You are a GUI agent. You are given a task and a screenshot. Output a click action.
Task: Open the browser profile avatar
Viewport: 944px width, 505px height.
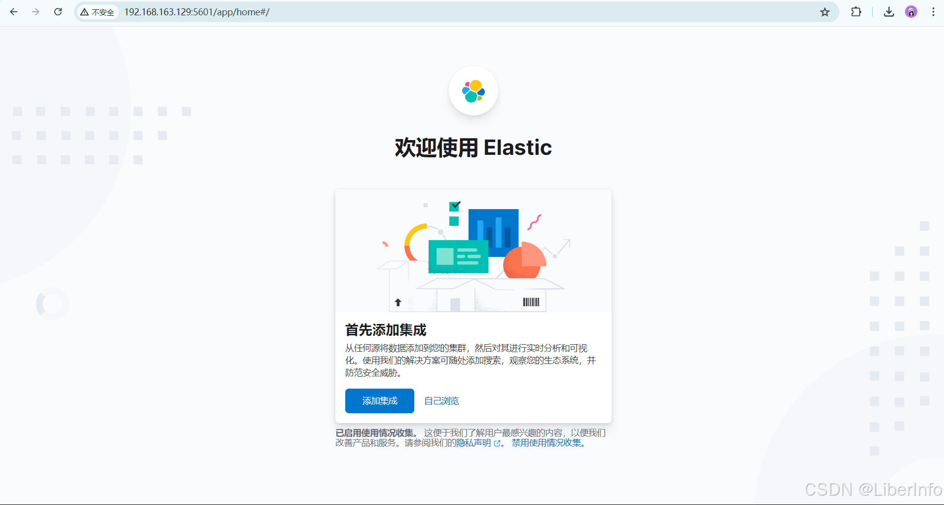click(911, 12)
